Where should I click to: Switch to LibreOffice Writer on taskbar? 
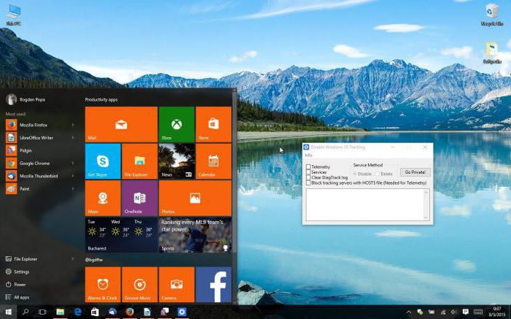coord(147,312)
